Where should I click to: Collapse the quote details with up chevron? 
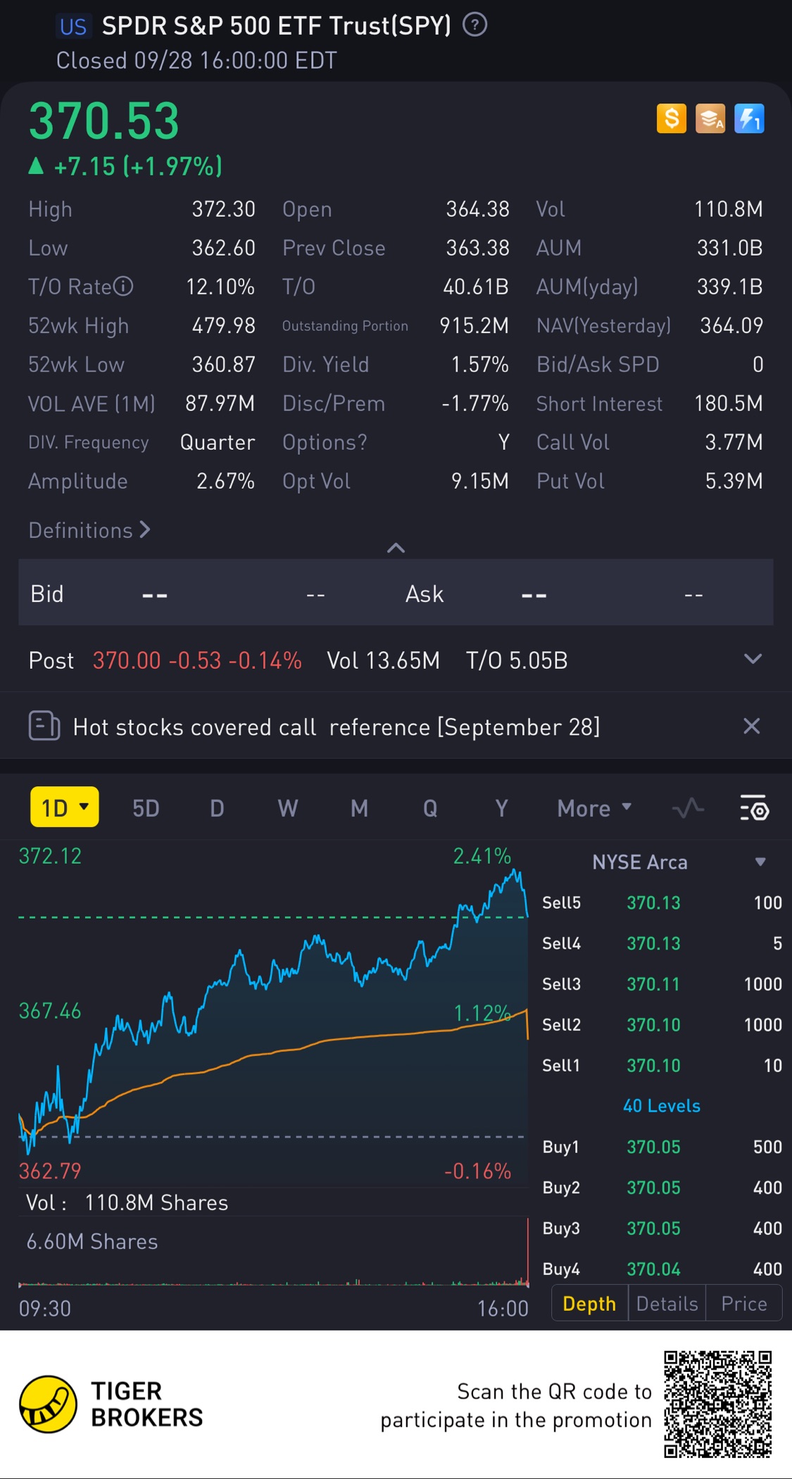click(396, 548)
